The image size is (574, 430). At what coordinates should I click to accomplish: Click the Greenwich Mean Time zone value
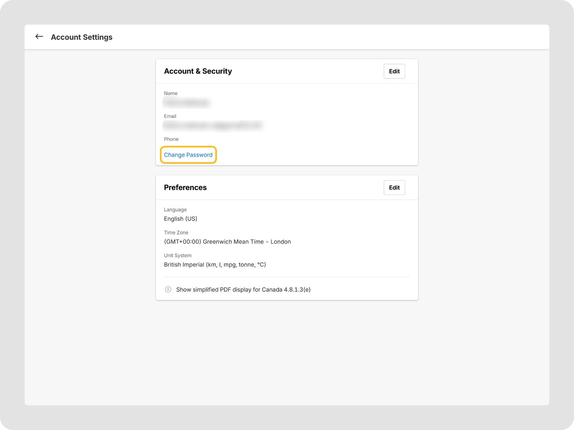227,242
